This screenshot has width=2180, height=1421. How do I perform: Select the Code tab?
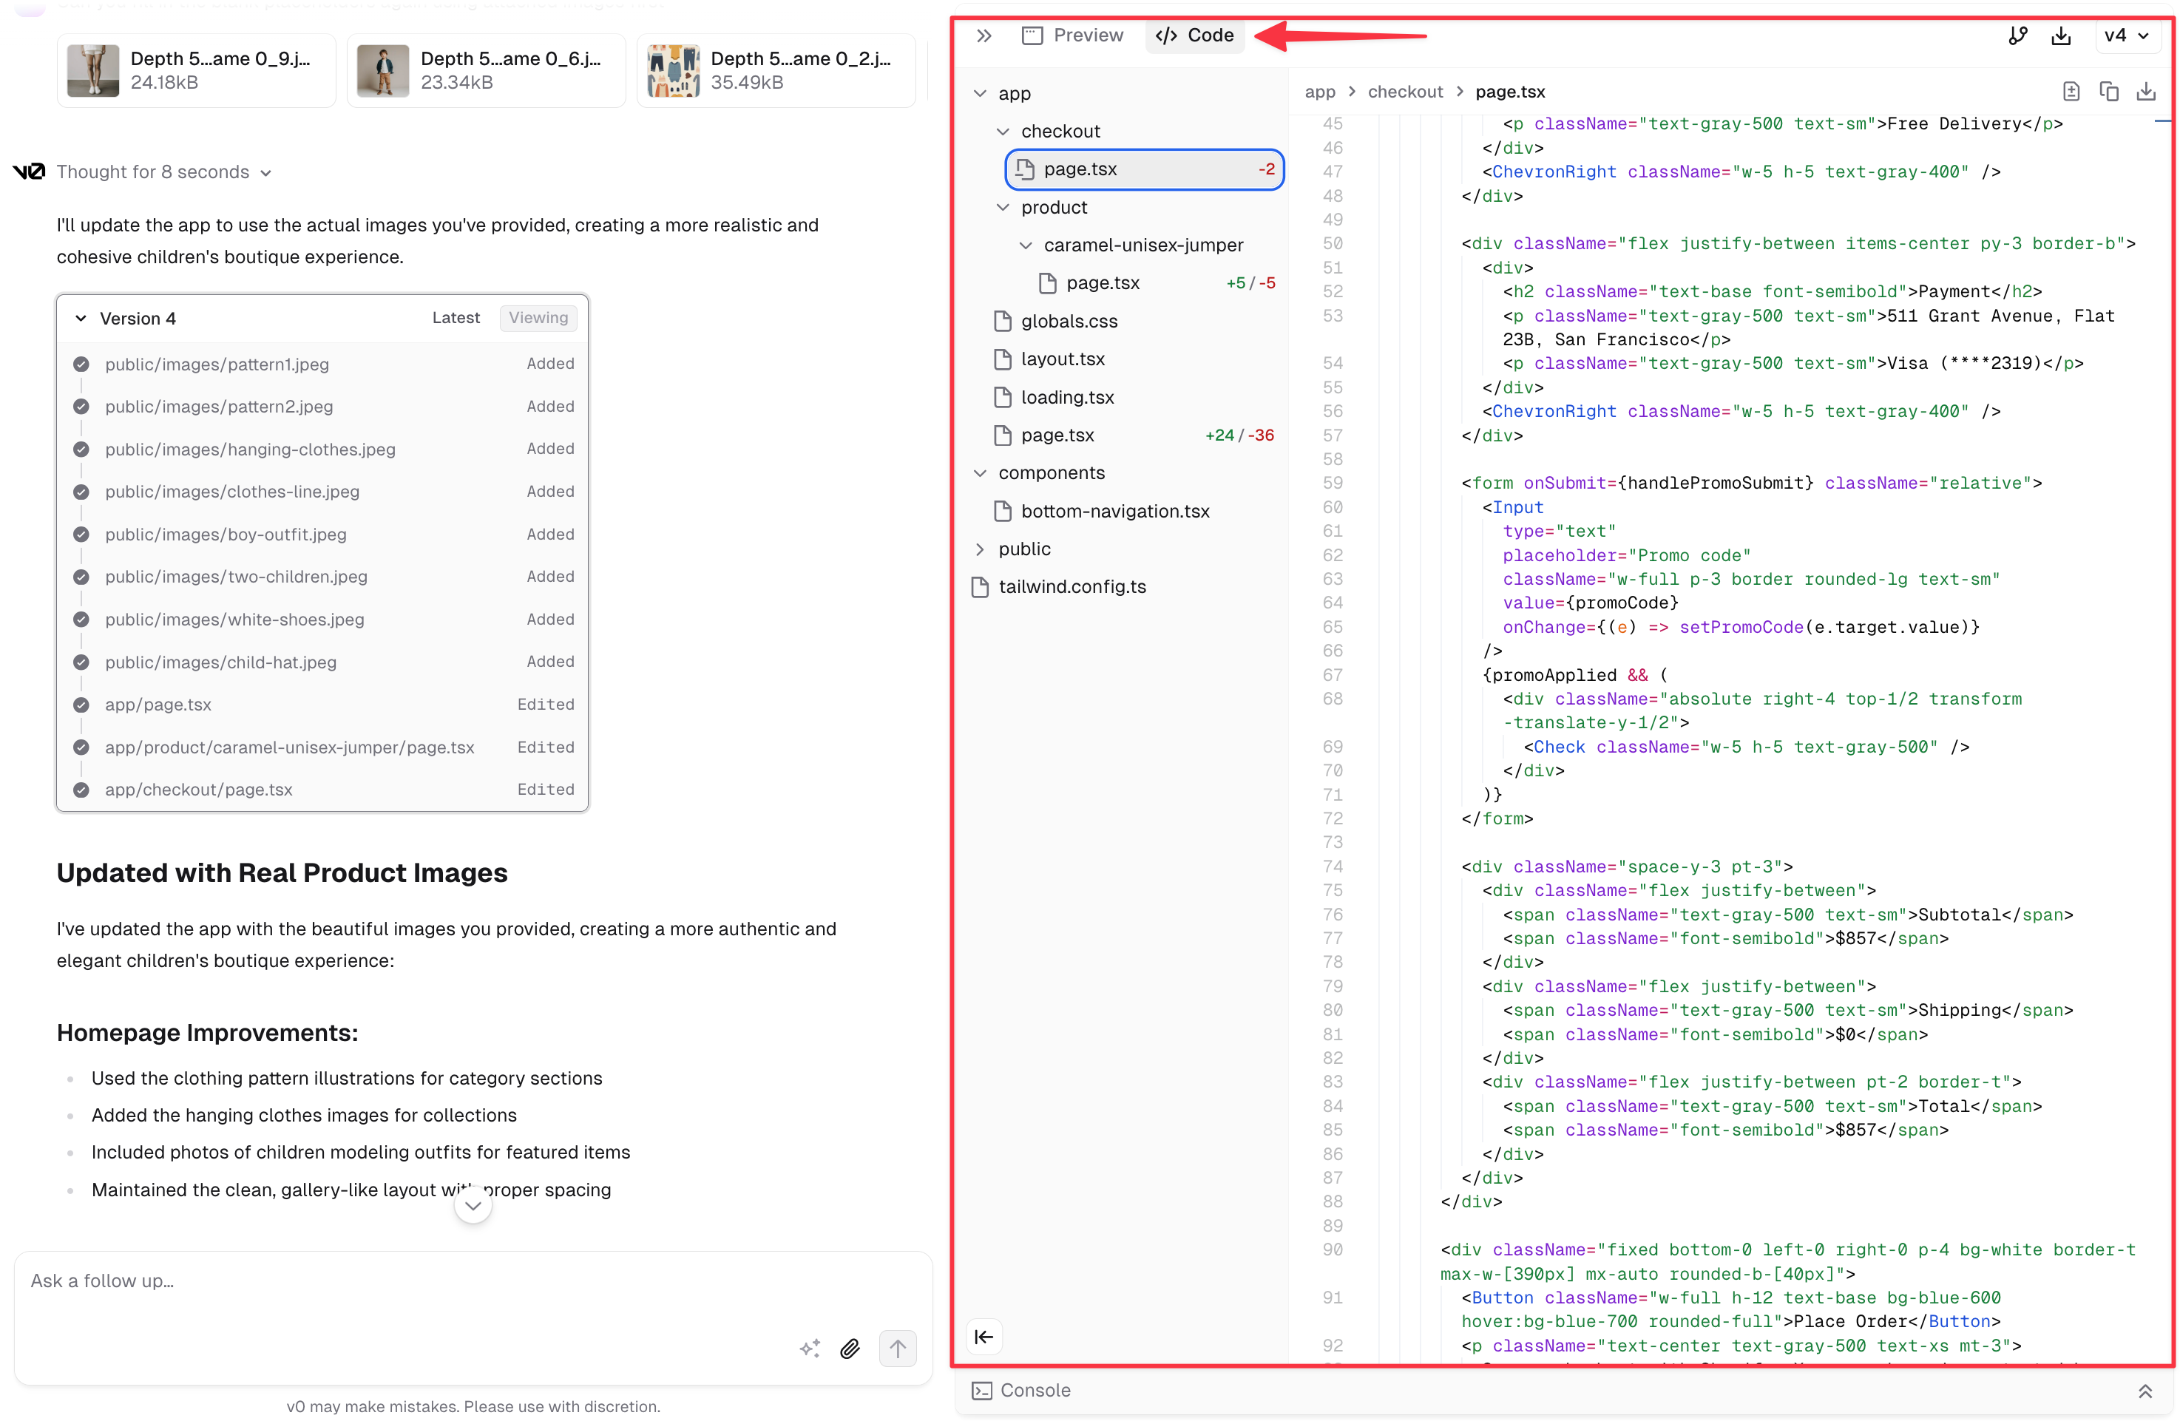click(1195, 35)
